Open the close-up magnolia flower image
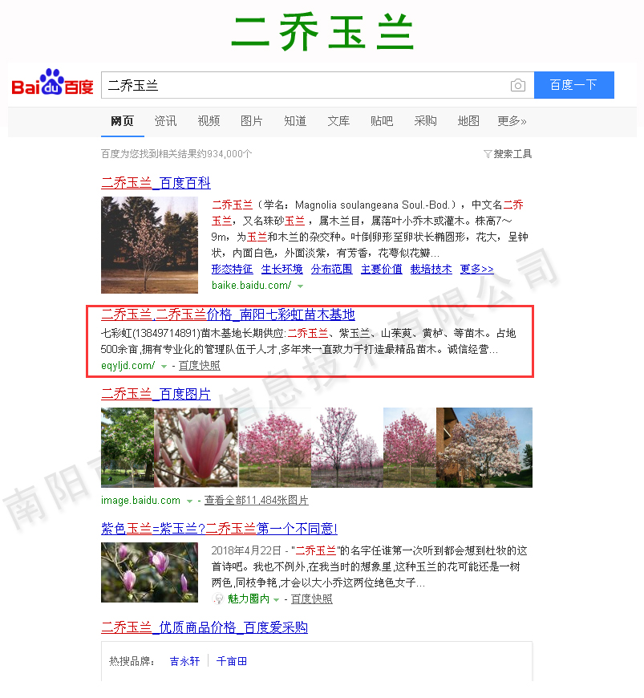Image resolution: width=644 pixels, height=698 pixels. click(196, 447)
